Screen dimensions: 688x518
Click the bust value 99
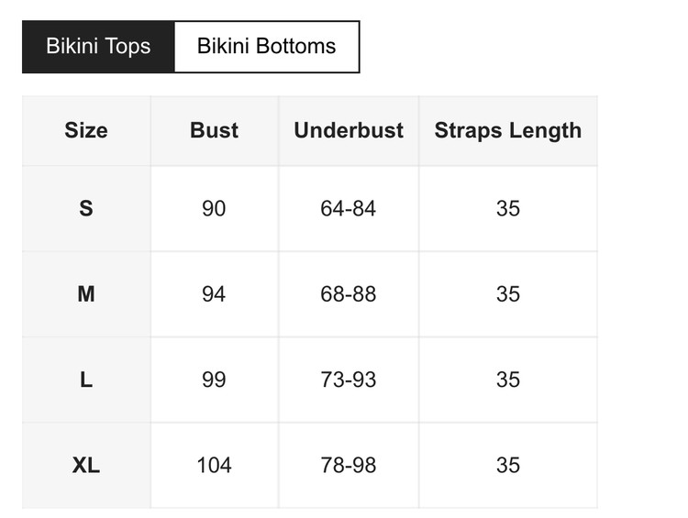(x=214, y=380)
